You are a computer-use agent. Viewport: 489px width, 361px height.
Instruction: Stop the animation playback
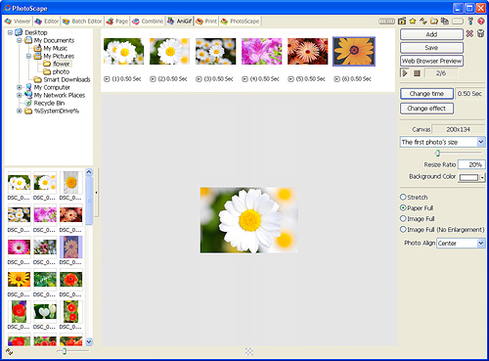tap(417, 73)
